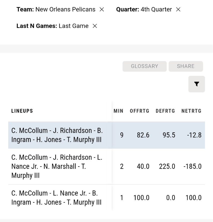Viewport: 213px width, 222px height.
Task: Click the Team filter label text
Action: point(25,9)
